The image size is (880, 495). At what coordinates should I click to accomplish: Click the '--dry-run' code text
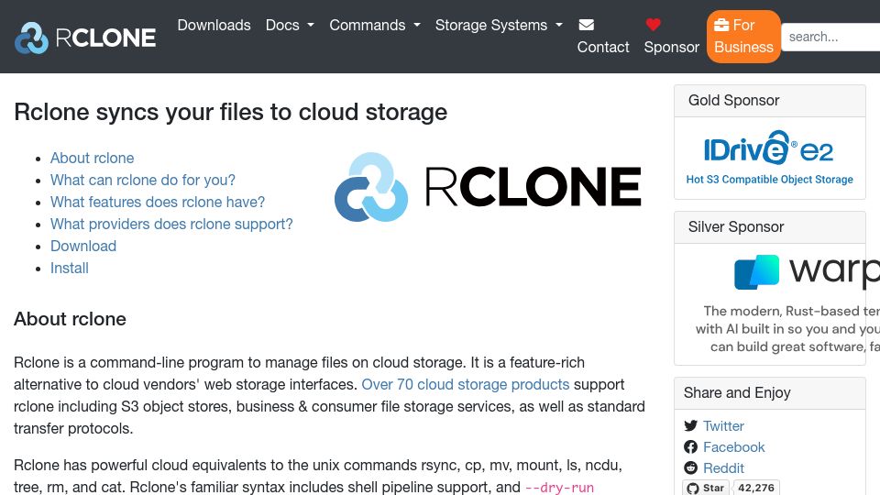coord(559,488)
